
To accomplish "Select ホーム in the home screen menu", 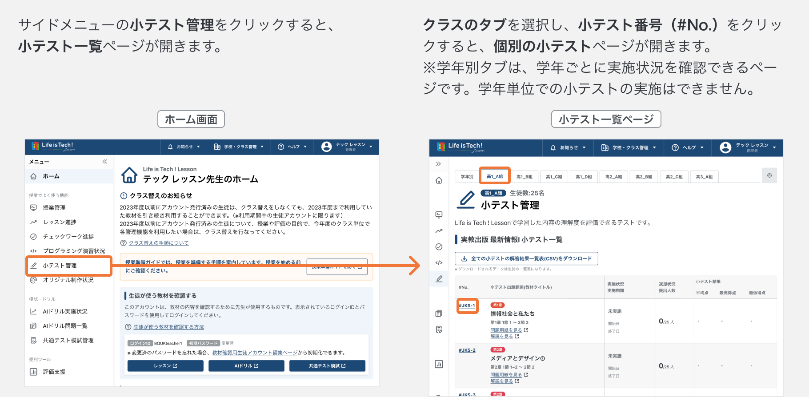I will coord(69,176).
